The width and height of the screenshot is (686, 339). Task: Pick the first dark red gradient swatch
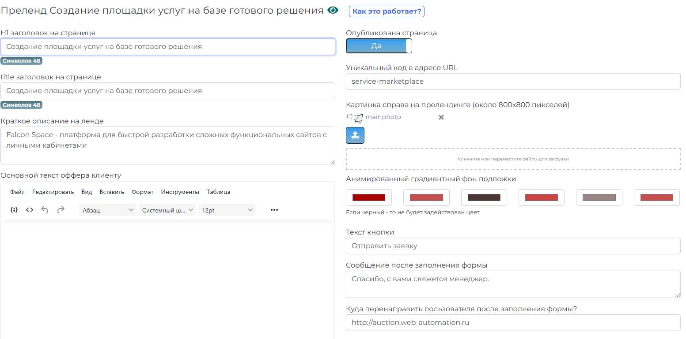368,197
